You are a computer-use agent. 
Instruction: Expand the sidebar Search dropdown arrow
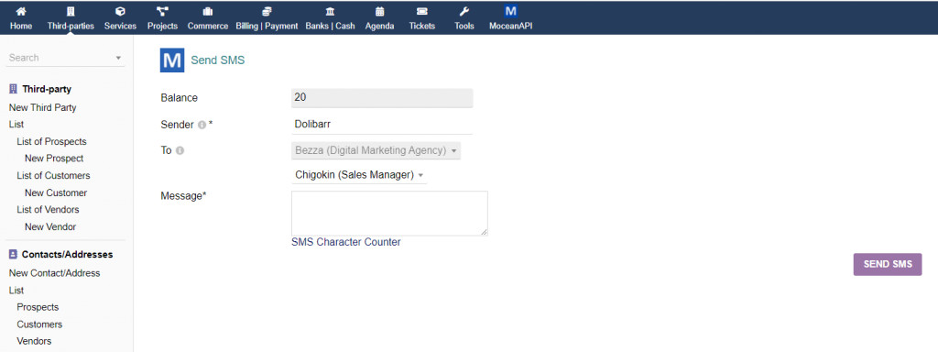tap(118, 58)
